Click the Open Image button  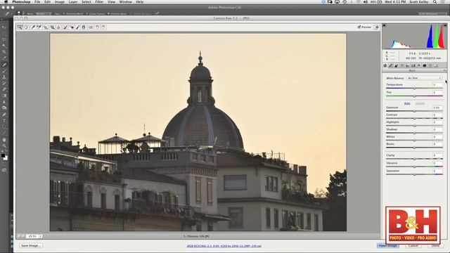click(387, 245)
